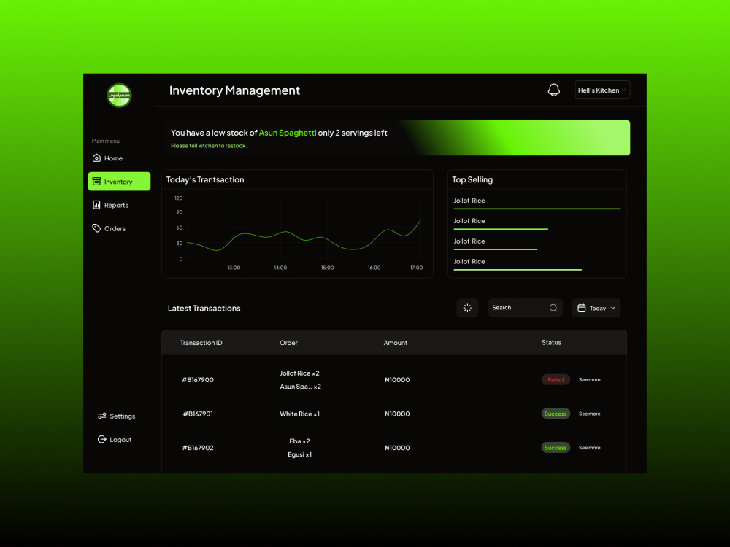Click the Home house icon
This screenshot has height=547, width=730.
pos(96,158)
